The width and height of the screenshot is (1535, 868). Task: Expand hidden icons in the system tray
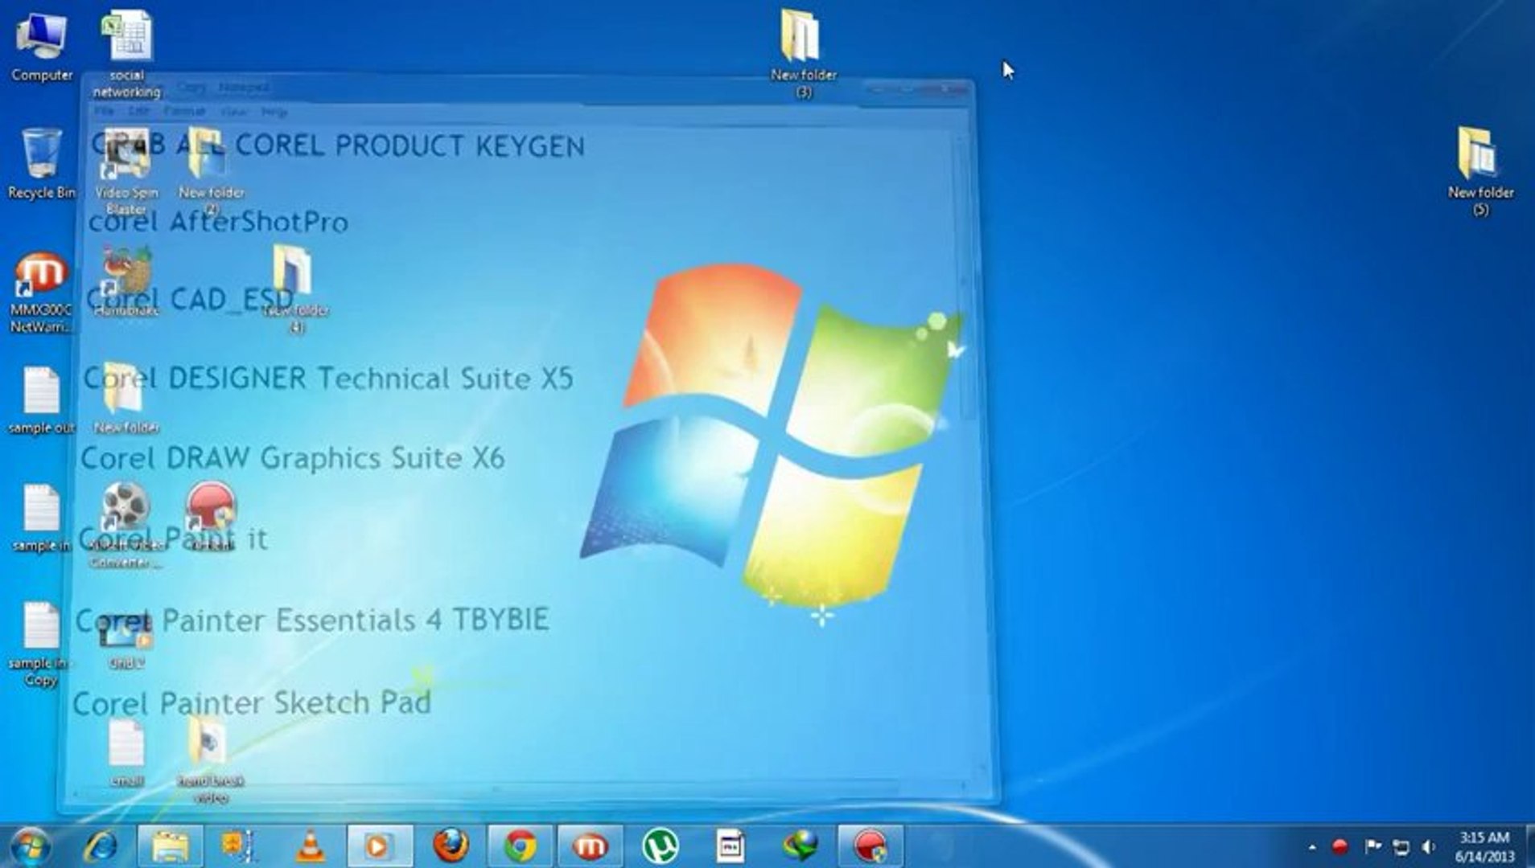tap(1312, 846)
